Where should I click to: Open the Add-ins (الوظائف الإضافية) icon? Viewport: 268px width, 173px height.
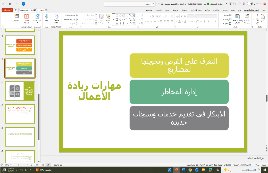[27, 18]
